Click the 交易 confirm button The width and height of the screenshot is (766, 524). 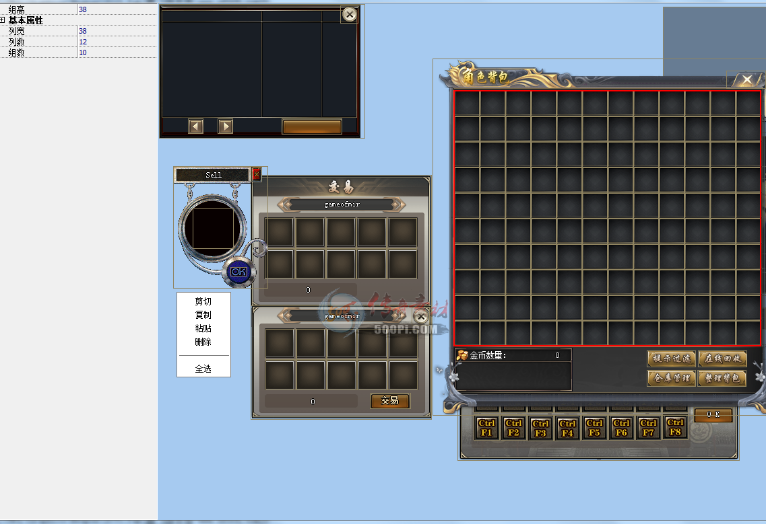(x=390, y=400)
